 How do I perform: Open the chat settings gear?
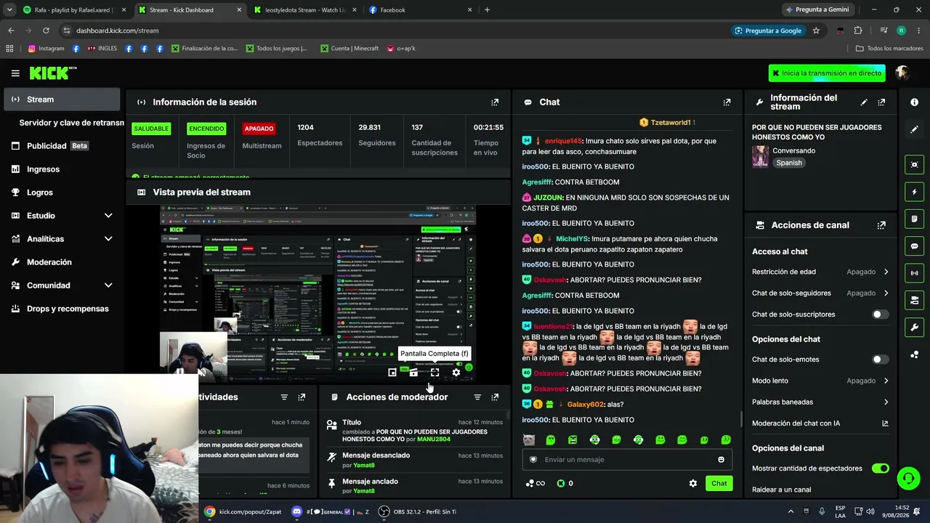tap(693, 484)
